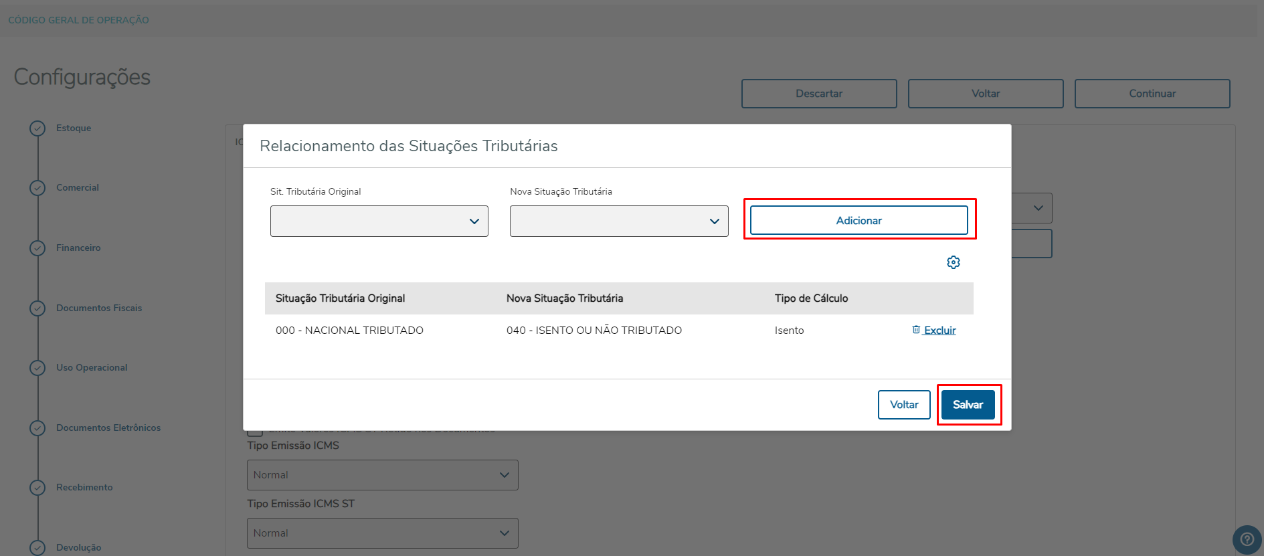Go to the Documentos Eletrônicos step
1264x556 pixels.
tap(108, 428)
